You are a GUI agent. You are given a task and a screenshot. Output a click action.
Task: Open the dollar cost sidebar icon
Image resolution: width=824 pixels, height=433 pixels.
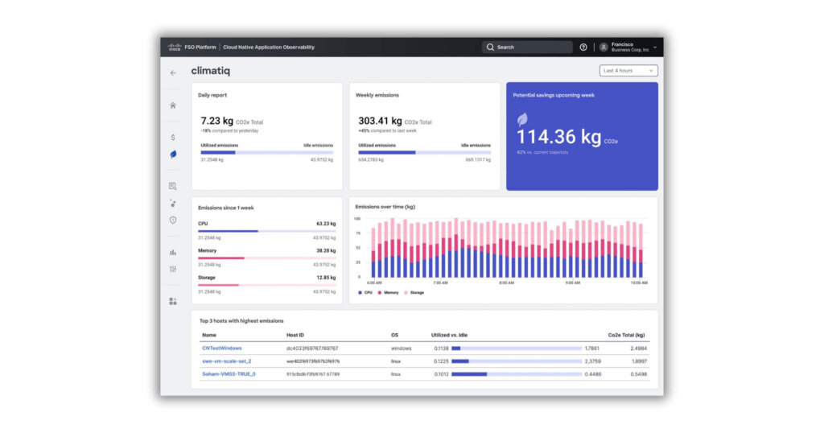173,137
